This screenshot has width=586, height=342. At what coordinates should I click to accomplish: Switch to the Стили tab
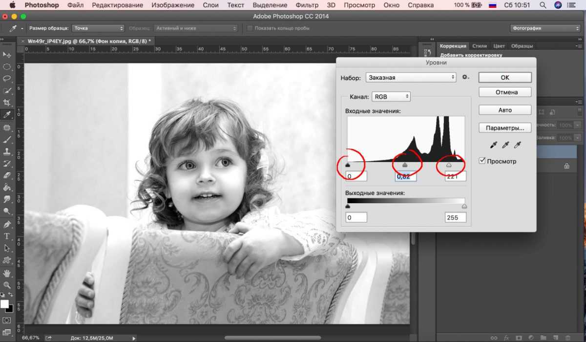480,46
